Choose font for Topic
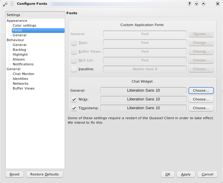The height and width of the screenshot is (183, 223). pos(201,43)
